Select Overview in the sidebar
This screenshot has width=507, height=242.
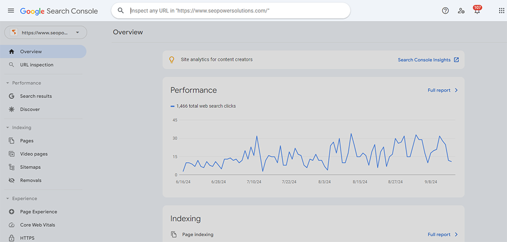pyautogui.click(x=43, y=52)
